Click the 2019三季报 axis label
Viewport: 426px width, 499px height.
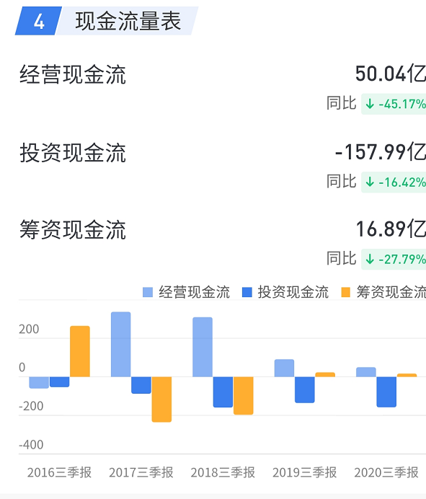point(304,472)
